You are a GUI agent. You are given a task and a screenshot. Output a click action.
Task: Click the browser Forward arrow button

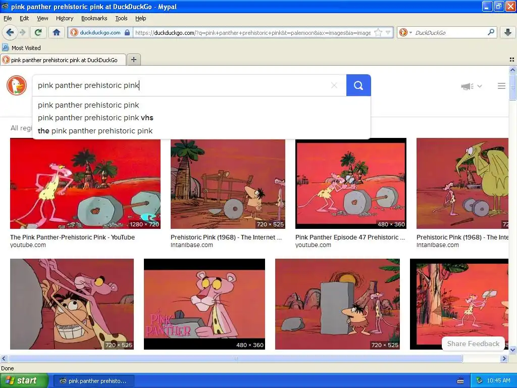22,32
